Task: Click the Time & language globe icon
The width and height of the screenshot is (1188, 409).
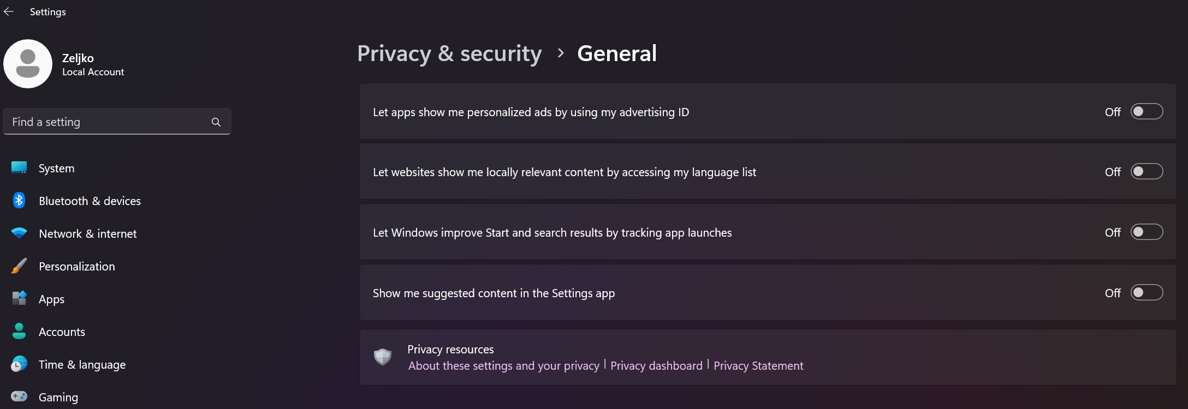Action: pos(19,364)
